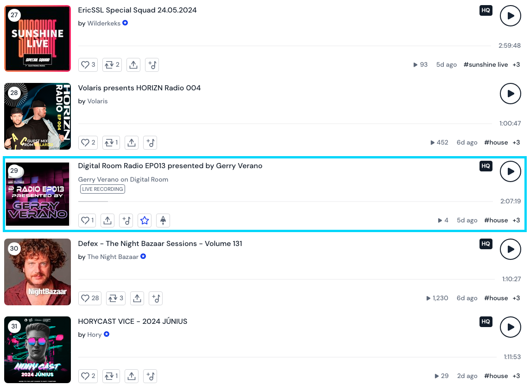This screenshot has width=530, height=391.
Task: Open the #sunshine live tag
Action: click(486, 64)
